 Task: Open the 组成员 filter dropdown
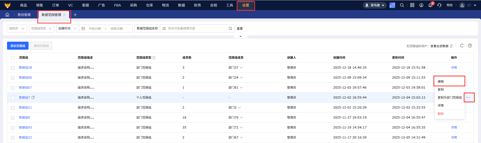[x=17, y=28]
